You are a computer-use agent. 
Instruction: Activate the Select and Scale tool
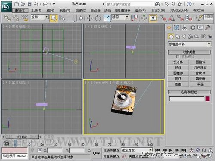click(x=107, y=18)
